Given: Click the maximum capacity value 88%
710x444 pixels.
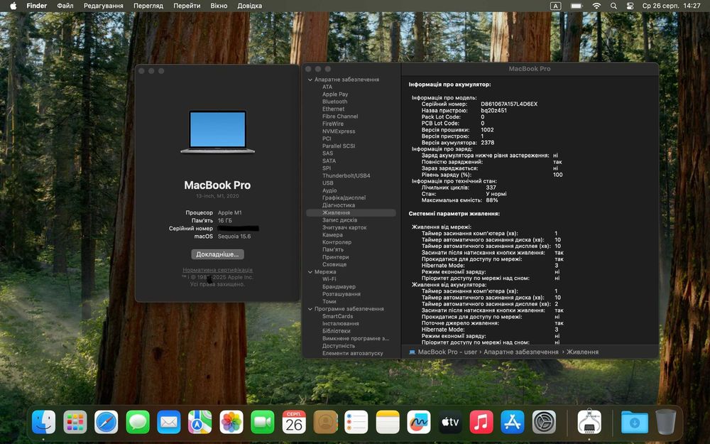Looking at the screenshot, I should coord(492,200).
